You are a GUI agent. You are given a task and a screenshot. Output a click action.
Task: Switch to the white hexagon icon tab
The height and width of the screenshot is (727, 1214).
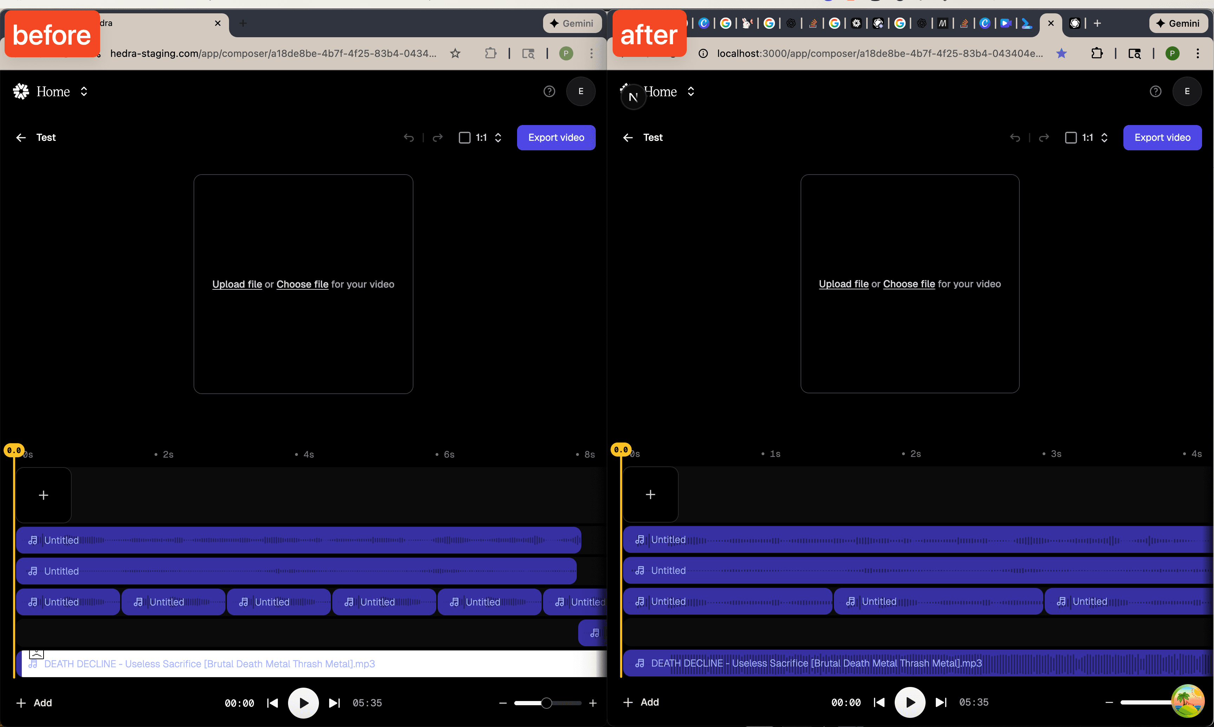coord(1075,24)
